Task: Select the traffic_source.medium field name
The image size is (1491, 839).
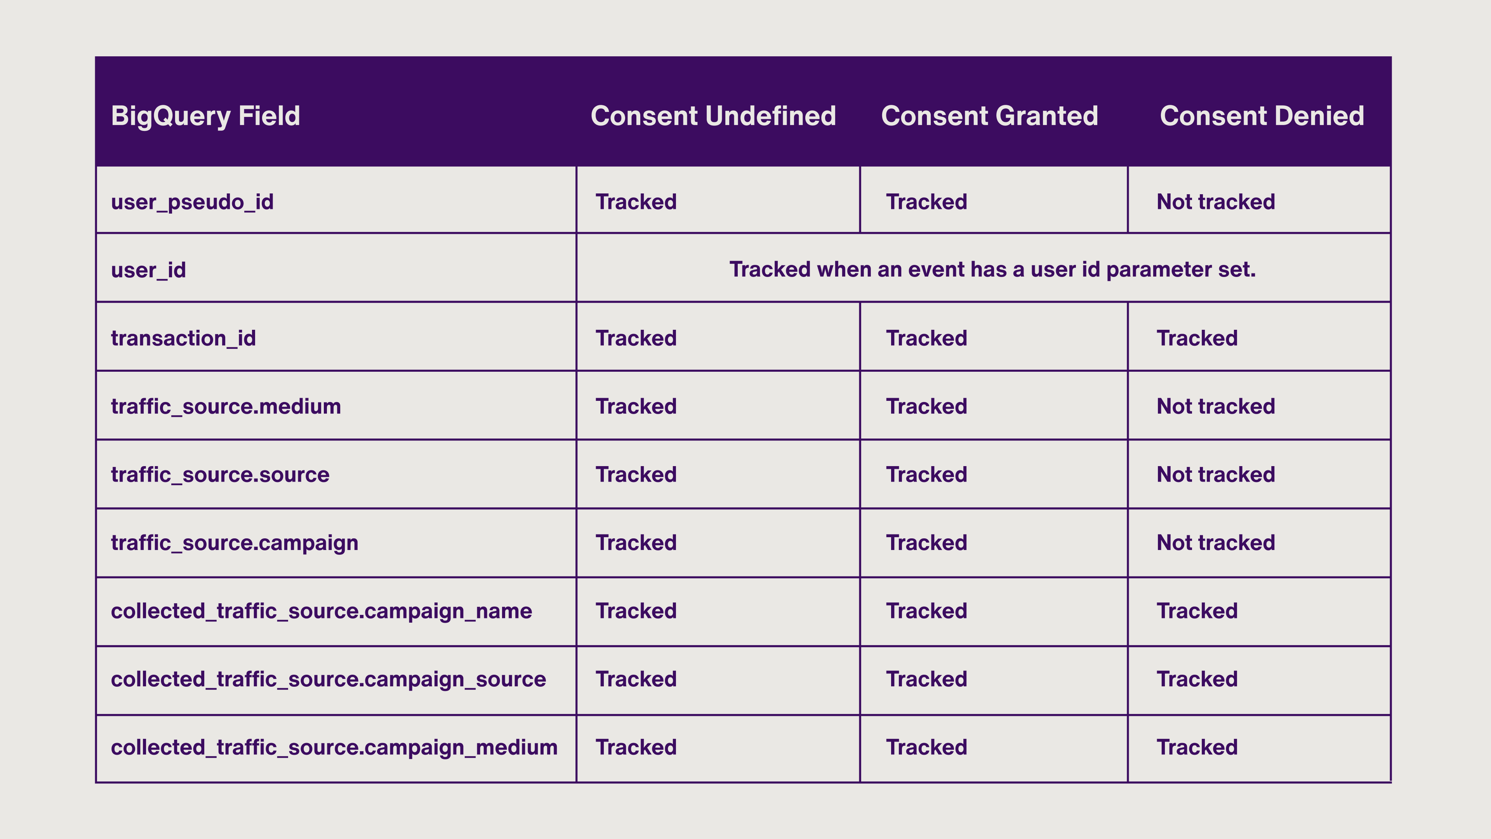Action: click(x=226, y=406)
